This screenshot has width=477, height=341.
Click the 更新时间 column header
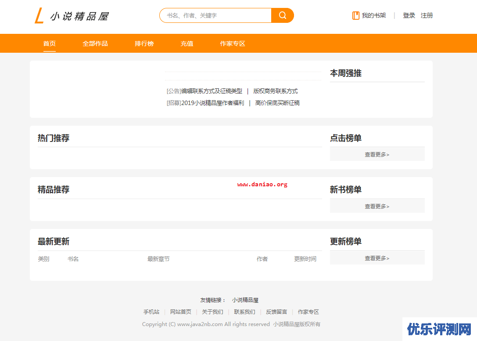pyautogui.click(x=305, y=259)
